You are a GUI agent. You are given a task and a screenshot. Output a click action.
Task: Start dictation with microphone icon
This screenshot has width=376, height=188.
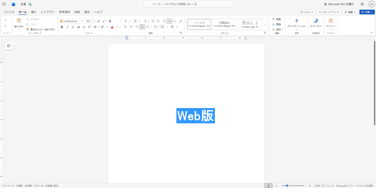click(x=297, y=21)
